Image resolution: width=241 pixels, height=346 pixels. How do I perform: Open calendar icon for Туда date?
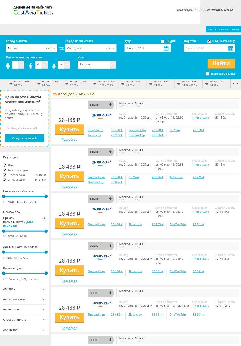[166, 48]
